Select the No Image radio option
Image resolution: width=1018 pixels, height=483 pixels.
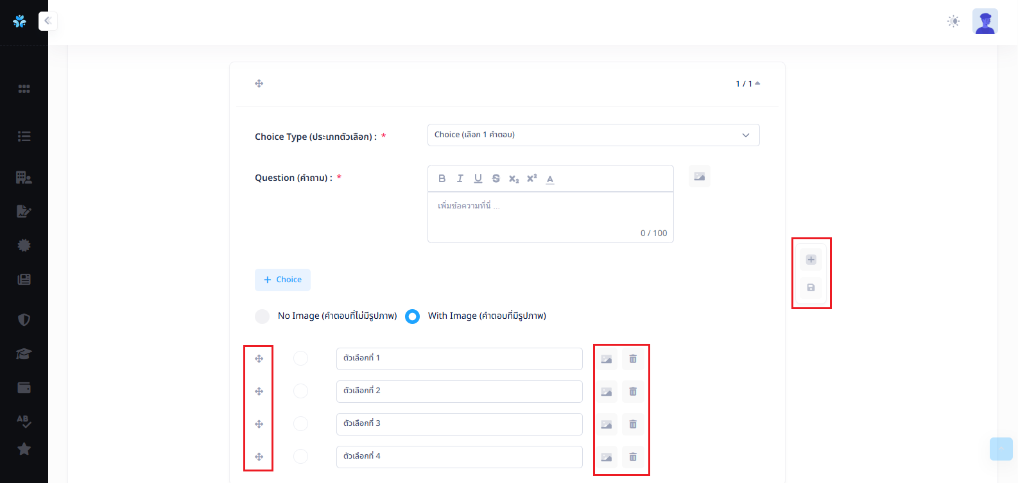tap(263, 316)
